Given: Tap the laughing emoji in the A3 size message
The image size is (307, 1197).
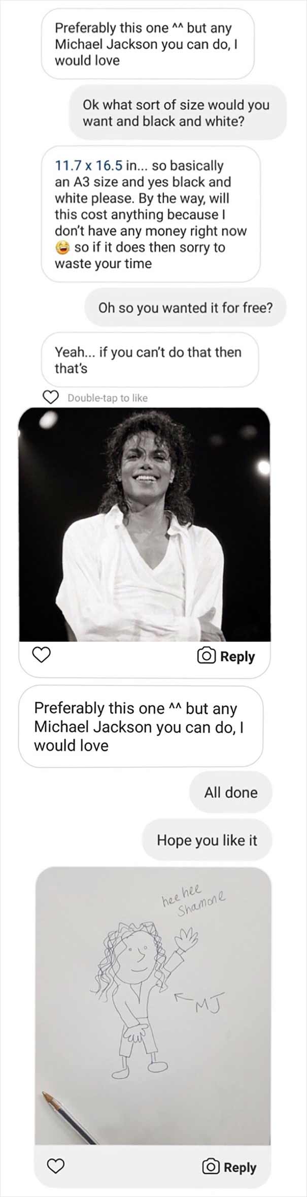Looking at the screenshot, I should [x=62, y=247].
